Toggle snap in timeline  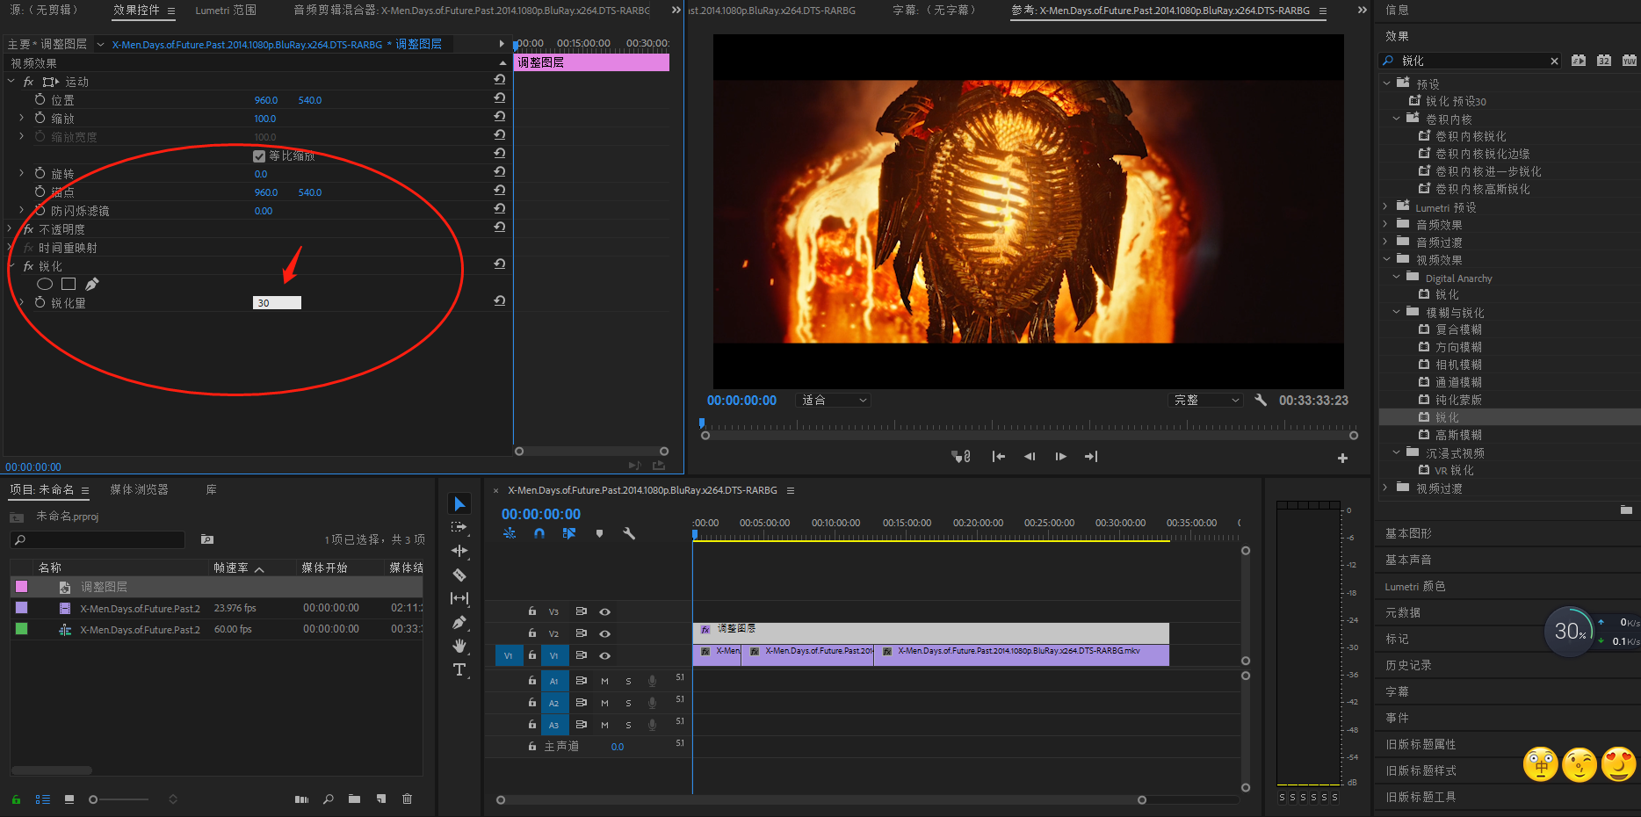tap(539, 533)
